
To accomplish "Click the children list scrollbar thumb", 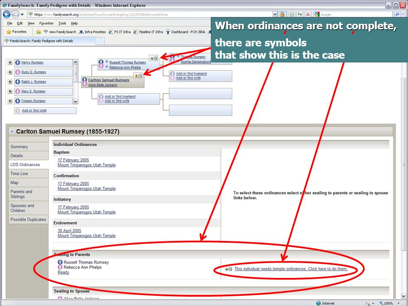I will click(x=76, y=73).
